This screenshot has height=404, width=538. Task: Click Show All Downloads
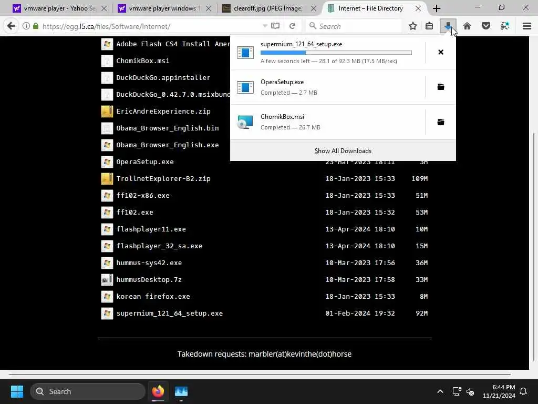343,151
